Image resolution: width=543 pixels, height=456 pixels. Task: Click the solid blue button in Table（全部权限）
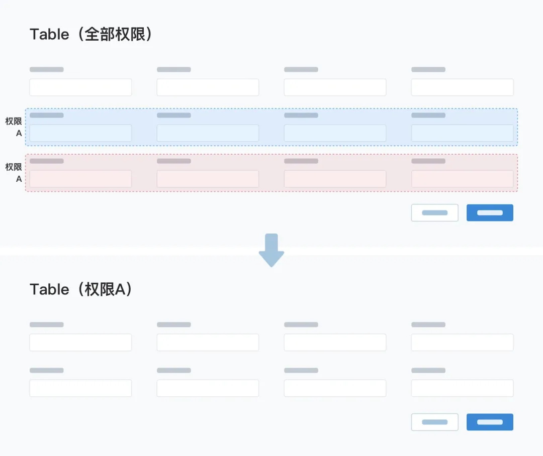pyautogui.click(x=490, y=213)
